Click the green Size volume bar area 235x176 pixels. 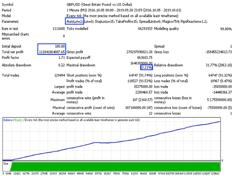click(x=116, y=166)
